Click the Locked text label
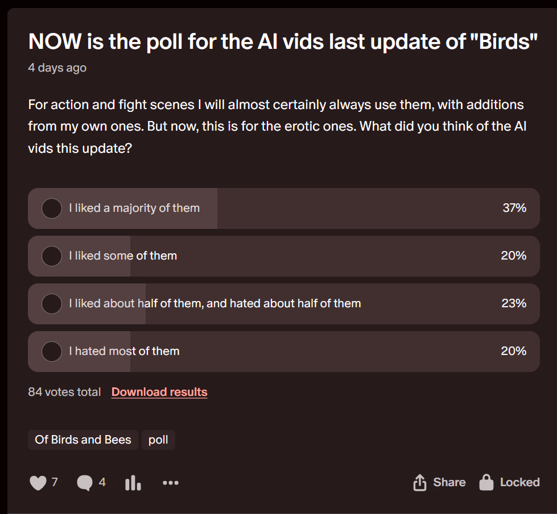The image size is (557, 514). pyautogui.click(x=519, y=482)
